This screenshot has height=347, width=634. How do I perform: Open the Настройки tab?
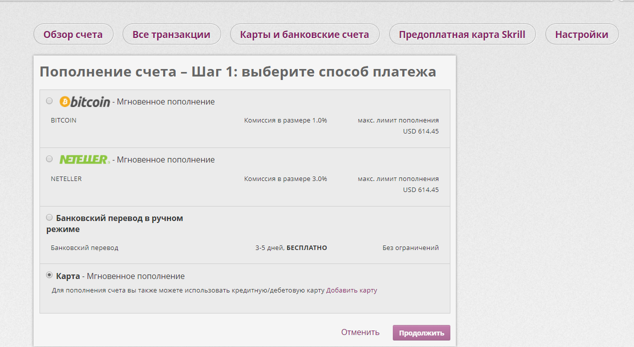click(x=581, y=34)
